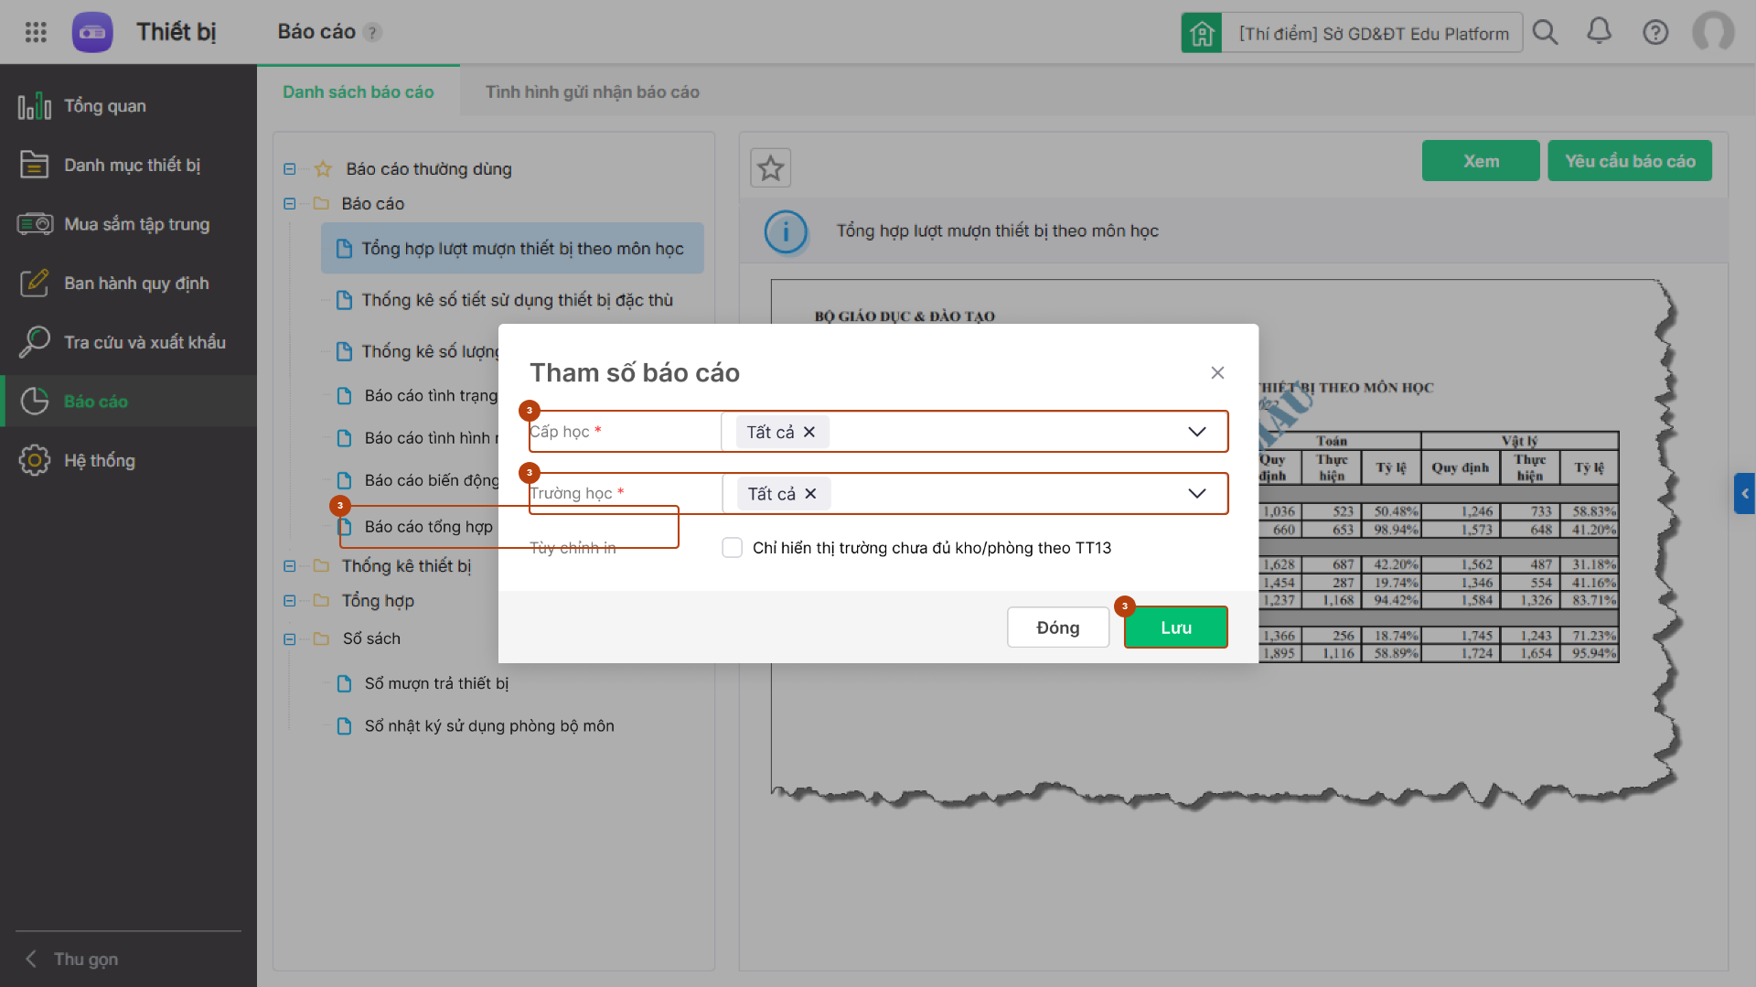The height and width of the screenshot is (987, 1756).
Task: Click the home icon beside platform name
Action: [1202, 33]
